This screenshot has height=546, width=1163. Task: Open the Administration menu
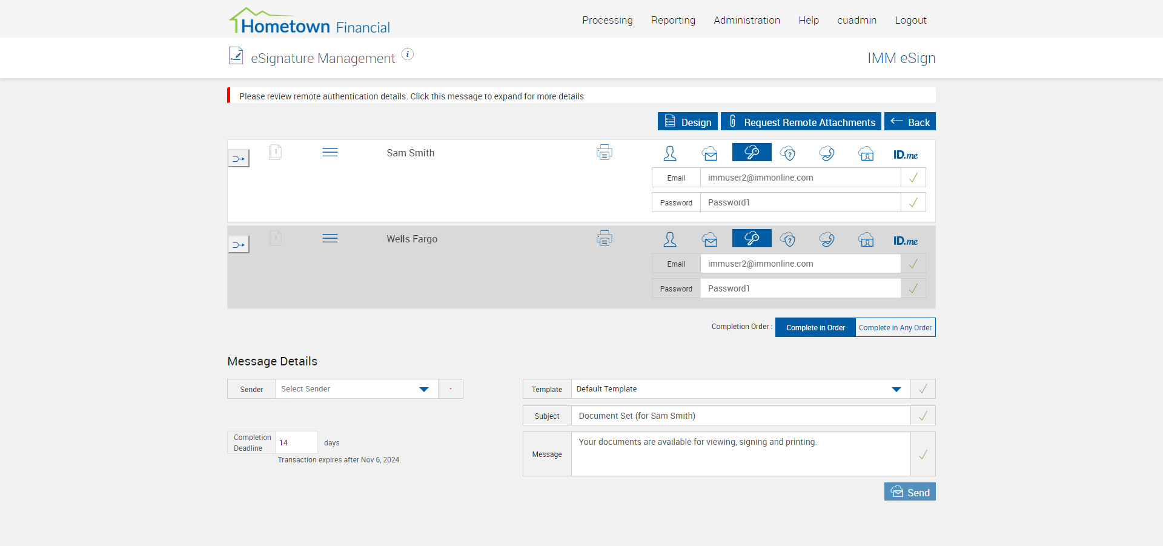747,20
